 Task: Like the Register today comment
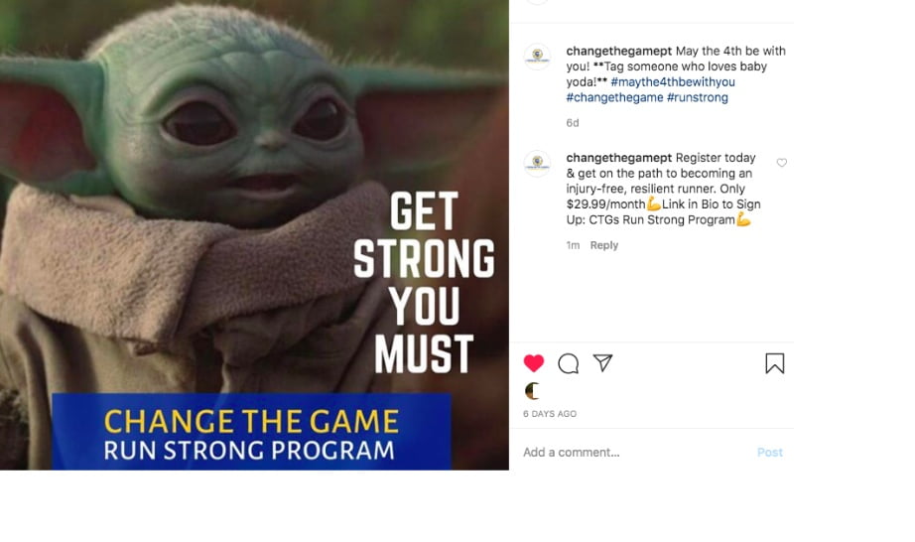coord(781,163)
